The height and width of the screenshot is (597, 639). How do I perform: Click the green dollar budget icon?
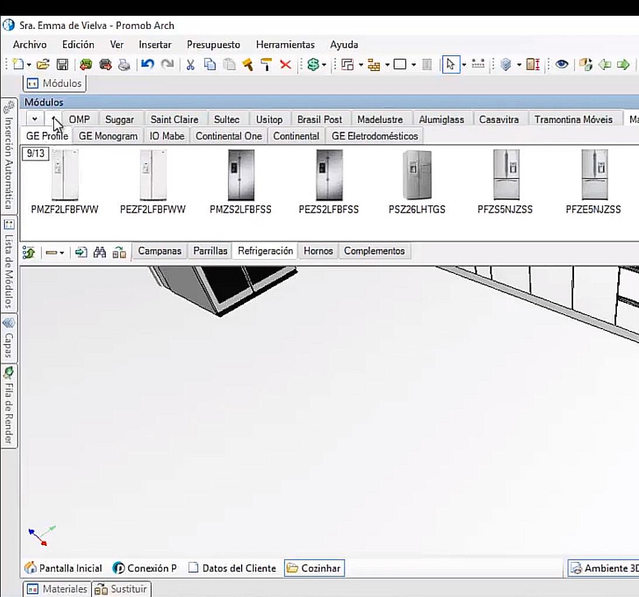point(313,64)
